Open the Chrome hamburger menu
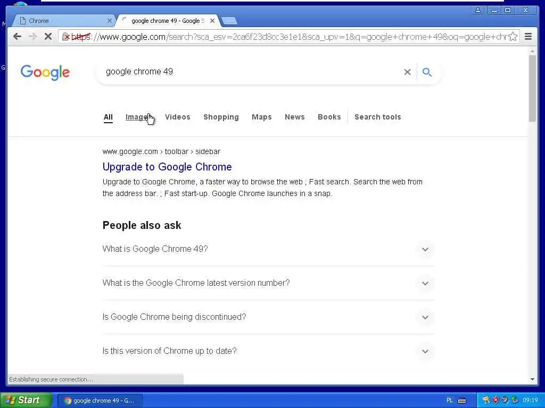Viewport: 545px width, 408px height. pyautogui.click(x=528, y=37)
